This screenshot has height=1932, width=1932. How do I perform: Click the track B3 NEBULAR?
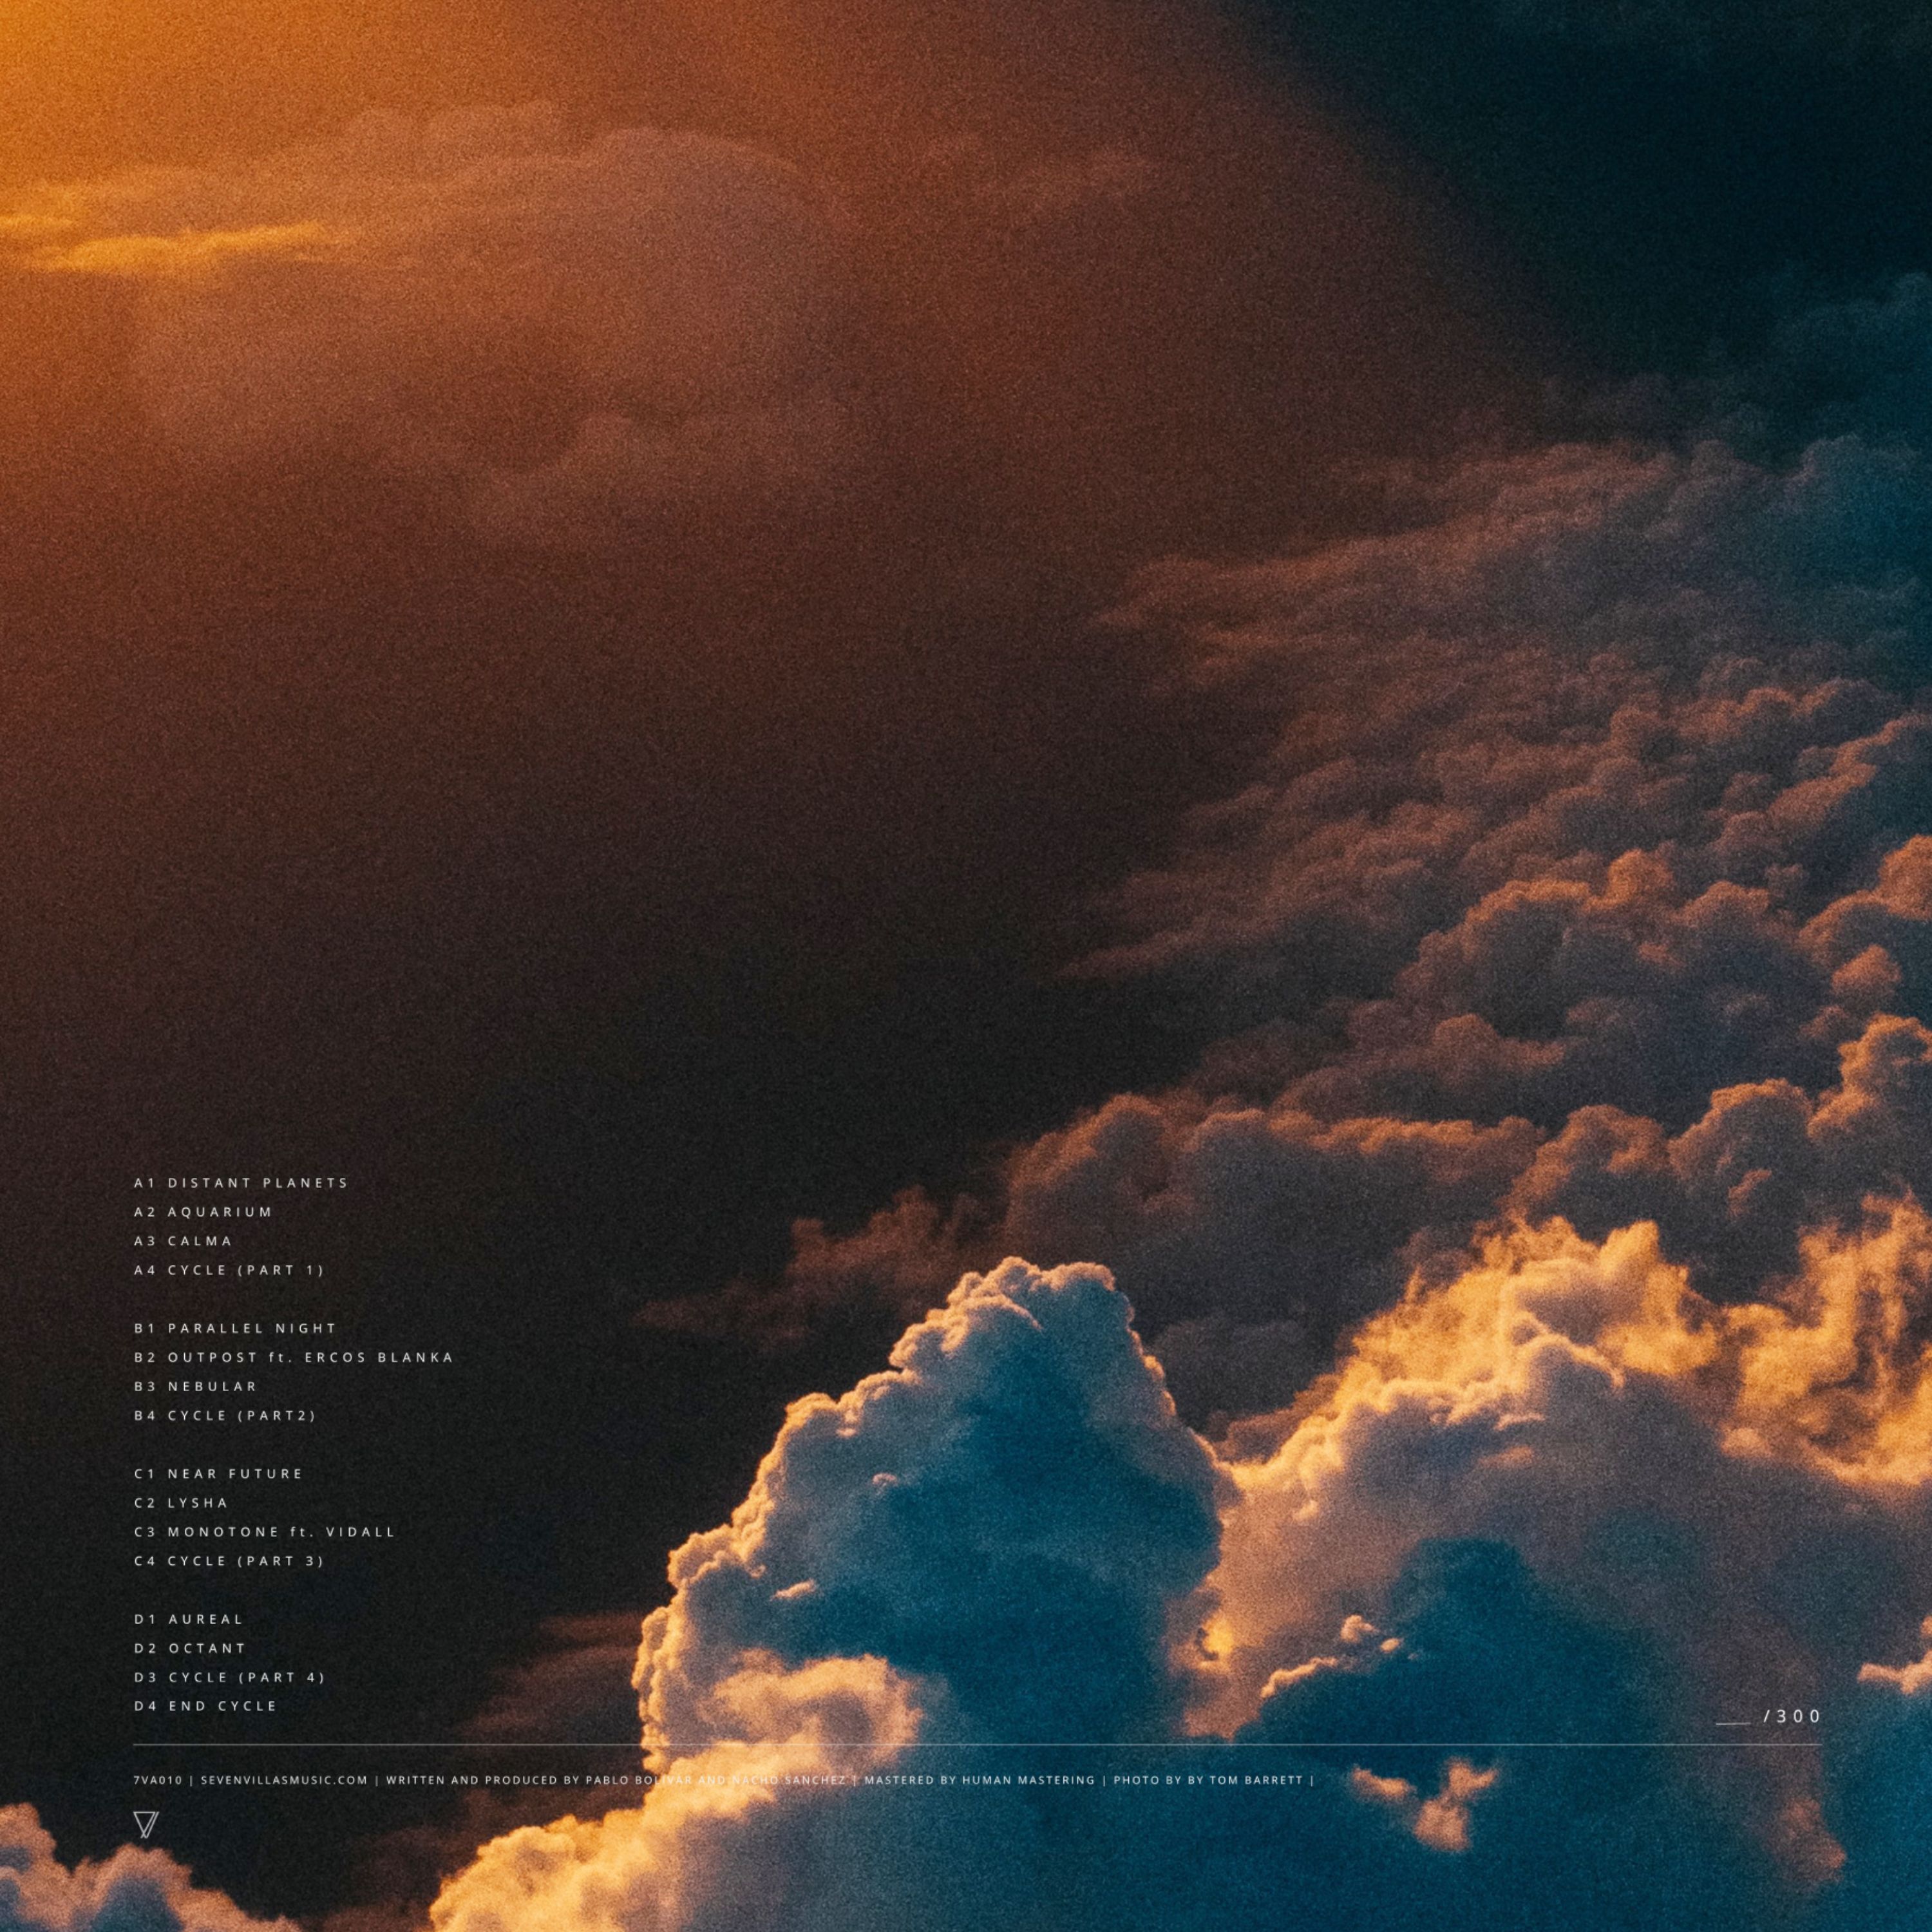point(196,1386)
